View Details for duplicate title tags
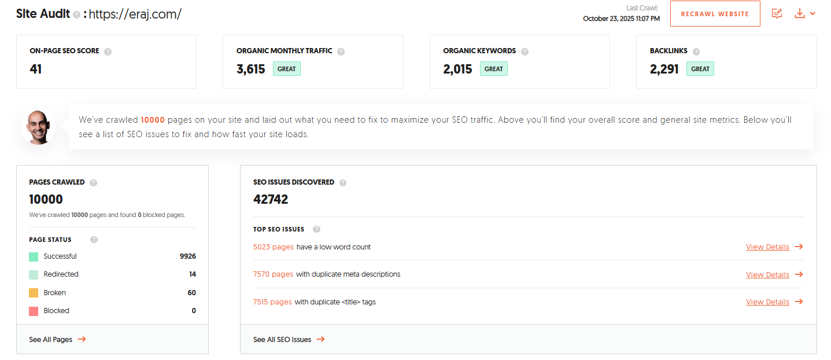This screenshot has width=831, height=360. 774,302
